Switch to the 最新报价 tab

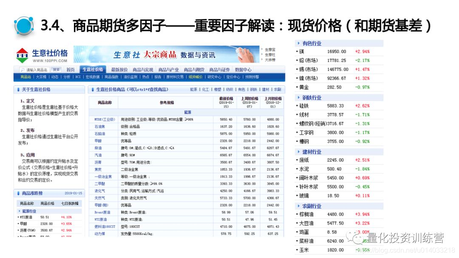tap(119, 70)
